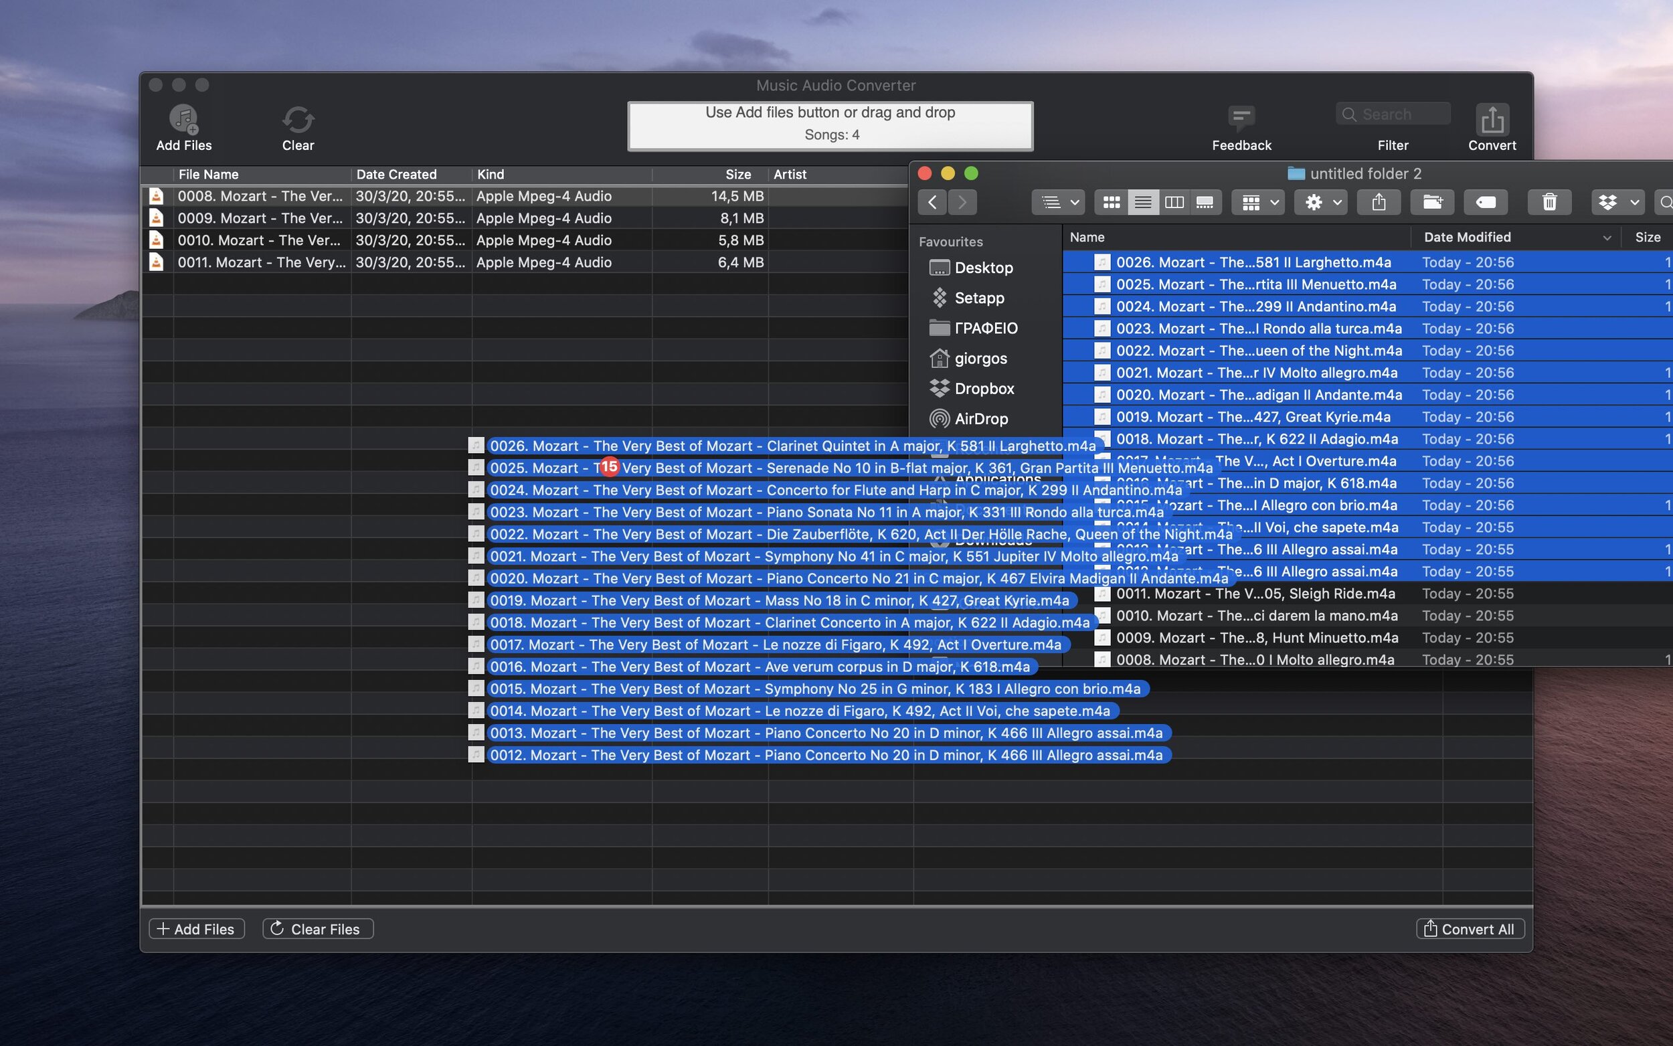Click the grid view icon in Finder
Image resolution: width=1673 pixels, height=1046 pixels.
point(1110,203)
